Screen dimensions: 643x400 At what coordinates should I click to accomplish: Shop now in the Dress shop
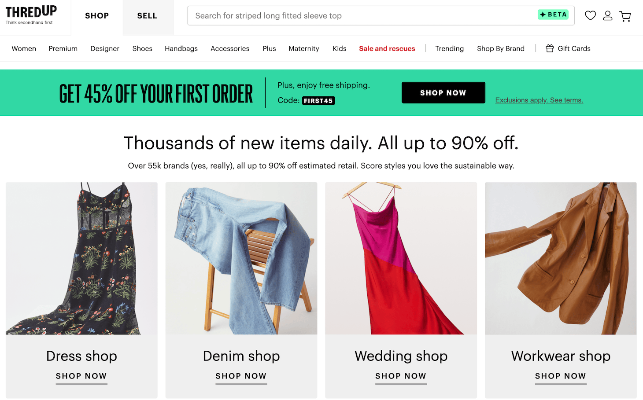[x=81, y=377]
